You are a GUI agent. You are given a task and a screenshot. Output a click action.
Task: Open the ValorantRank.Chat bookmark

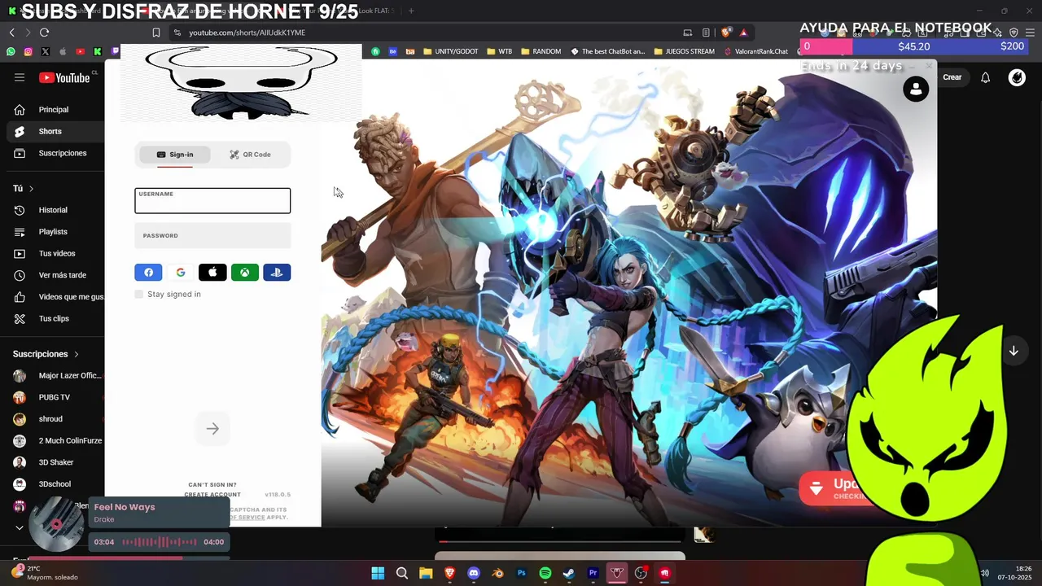pos(756,51)
